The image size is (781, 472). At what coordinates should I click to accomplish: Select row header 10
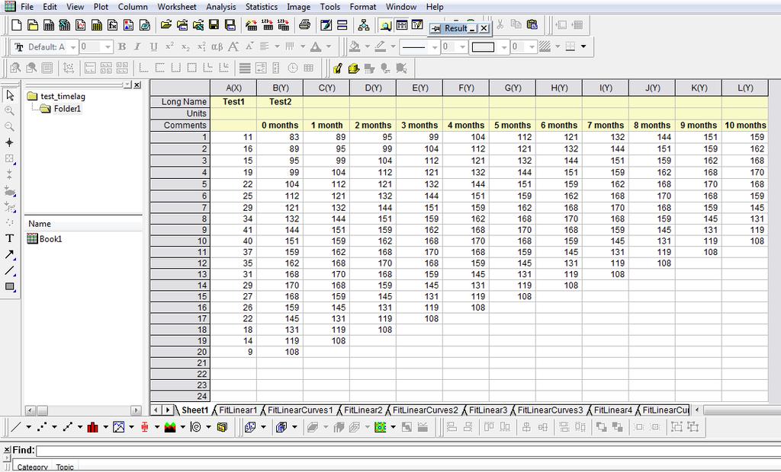[x=180, y=241]
